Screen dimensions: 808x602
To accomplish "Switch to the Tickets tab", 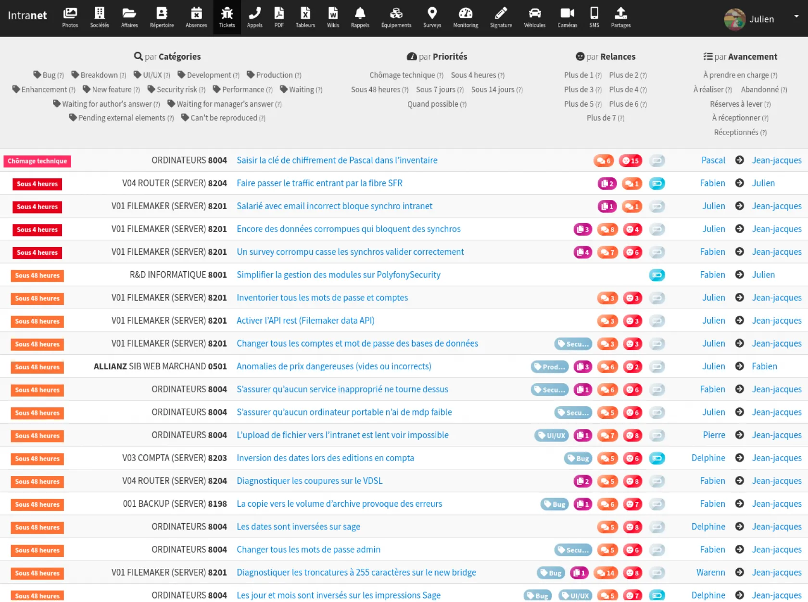I will pos(227,18).
